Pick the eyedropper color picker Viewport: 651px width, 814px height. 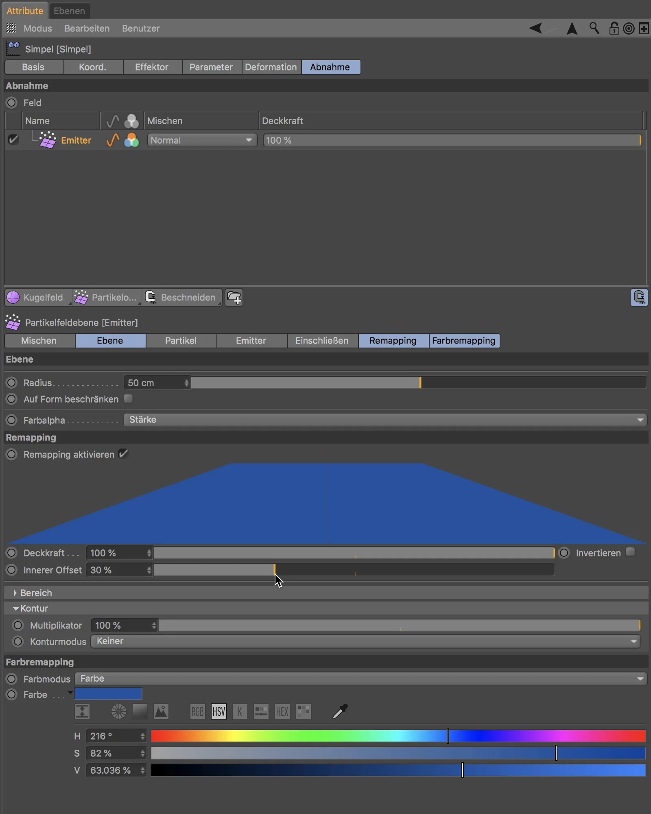pyautogui.click(x=340, y=711)
